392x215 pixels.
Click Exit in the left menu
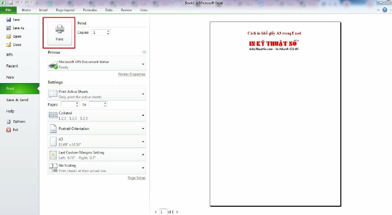pos(12,129)
